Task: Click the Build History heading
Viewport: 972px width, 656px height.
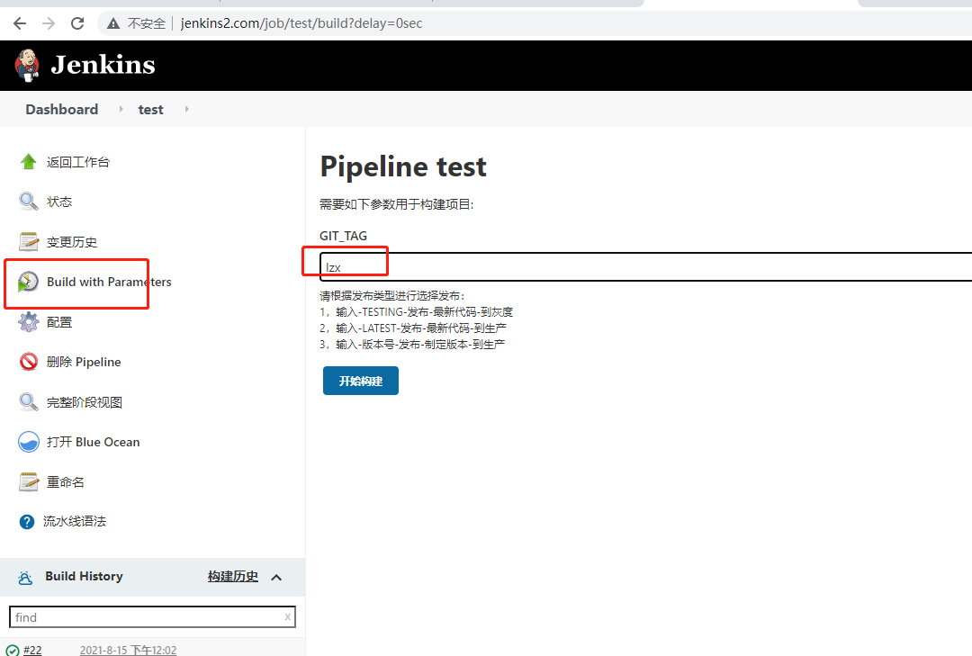Action: 85,576
